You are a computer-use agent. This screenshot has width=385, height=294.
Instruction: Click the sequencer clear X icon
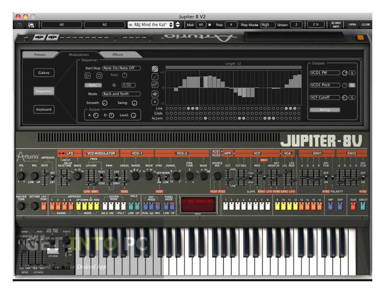tap(155, 102)
